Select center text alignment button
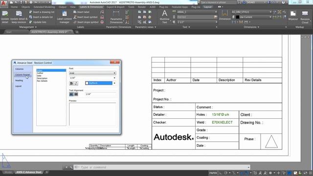Screen dimensions: 313x176 click(x=76, y=94)
